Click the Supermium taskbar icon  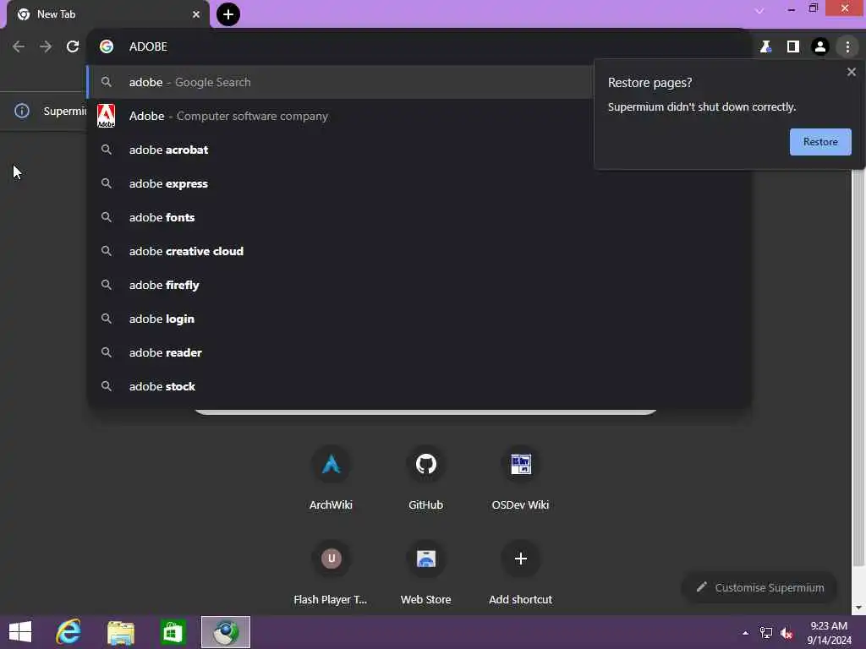pyautogui.click(x=225, y=632)
